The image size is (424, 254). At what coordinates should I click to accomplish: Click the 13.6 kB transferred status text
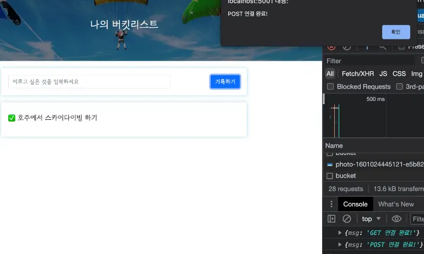click(x=399, y=189)
